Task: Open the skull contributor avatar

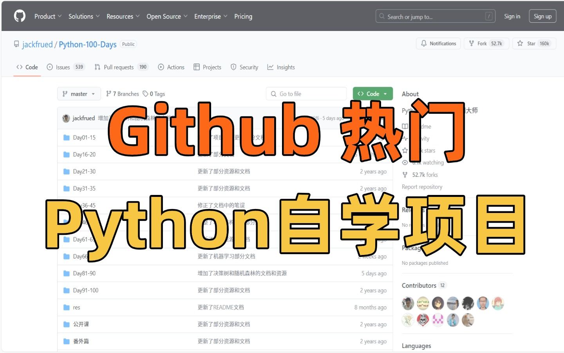Action: click(x=423, y=320)
